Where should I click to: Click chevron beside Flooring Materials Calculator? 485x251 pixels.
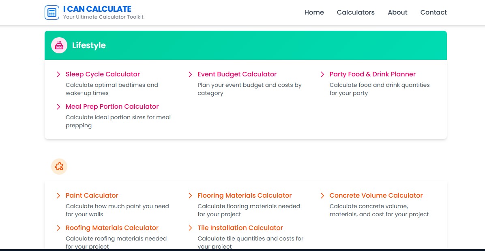190,196
